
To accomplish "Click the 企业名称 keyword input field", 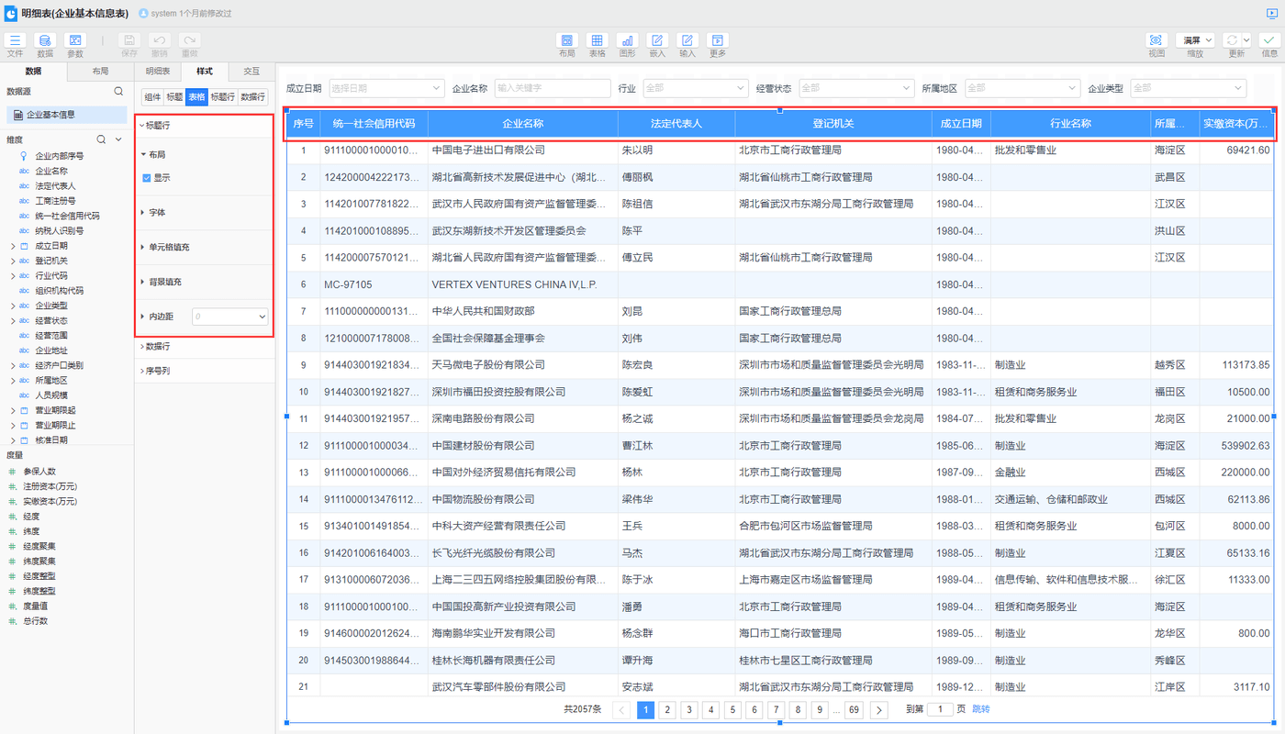I will [552, 88].
